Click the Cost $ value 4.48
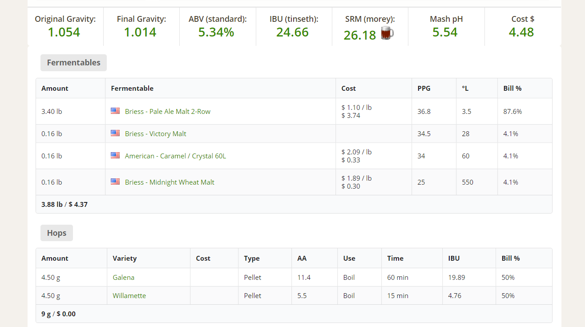 point(521,32)
